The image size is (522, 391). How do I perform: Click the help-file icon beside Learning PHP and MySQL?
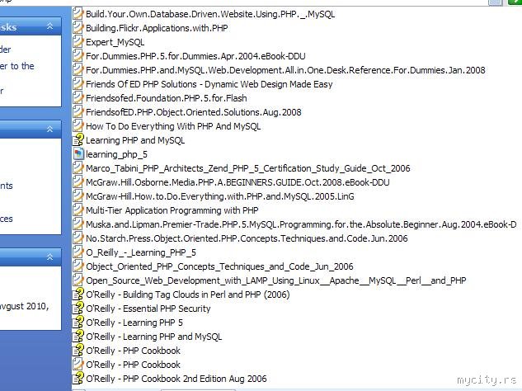coord(78,140)
